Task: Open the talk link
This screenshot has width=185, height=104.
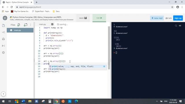Action: pyautogui.click(x=169, y=18)
